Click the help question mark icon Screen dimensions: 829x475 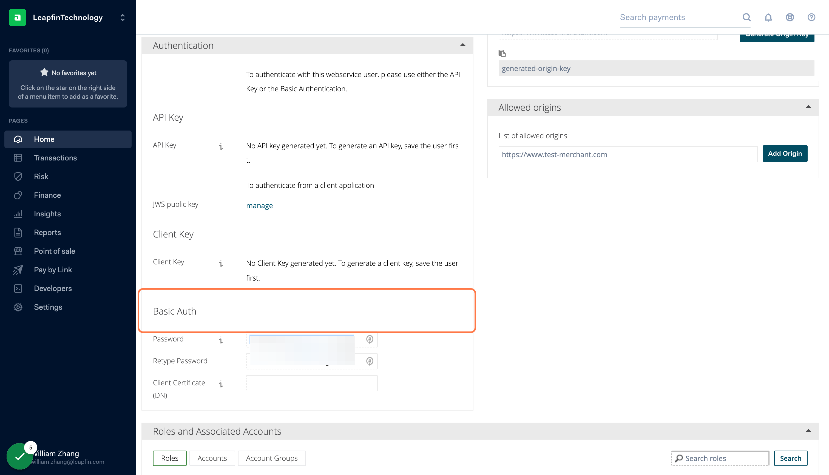tap(811, 17)
